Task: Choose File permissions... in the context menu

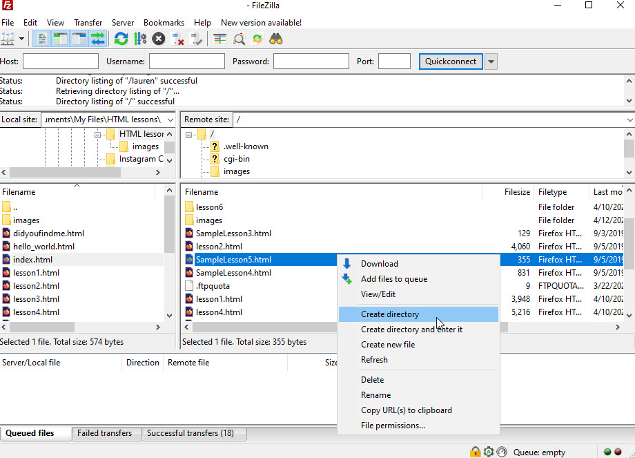Action: point(418,426)
